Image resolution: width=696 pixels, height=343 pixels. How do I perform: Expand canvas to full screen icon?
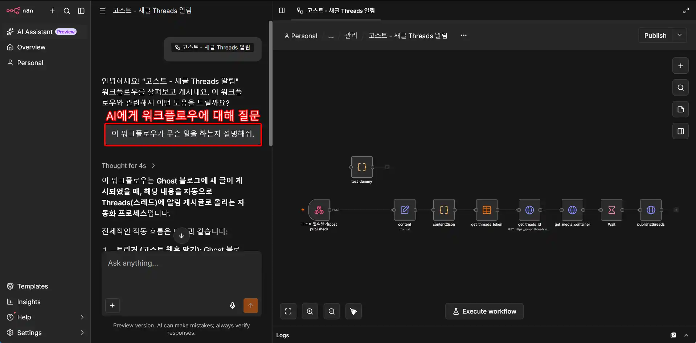point(686,11)
